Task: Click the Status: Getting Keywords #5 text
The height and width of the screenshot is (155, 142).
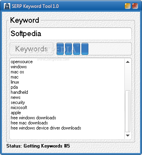Action: tap(38, 146)
